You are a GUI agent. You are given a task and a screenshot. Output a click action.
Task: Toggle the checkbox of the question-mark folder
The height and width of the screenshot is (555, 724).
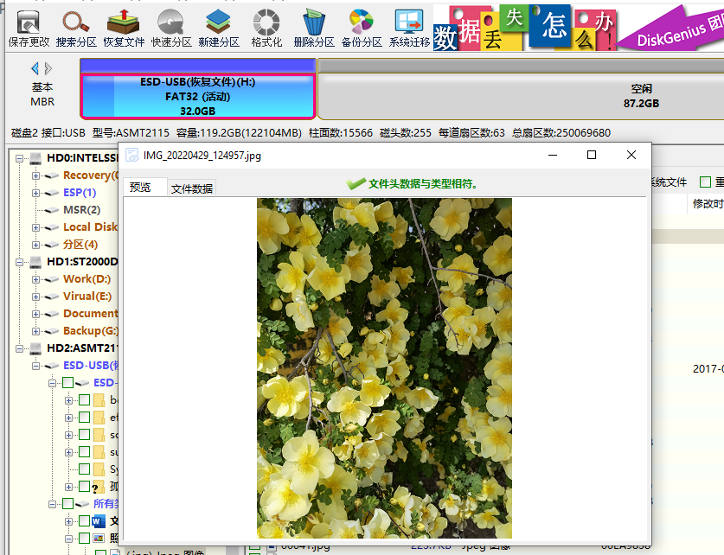83,486
